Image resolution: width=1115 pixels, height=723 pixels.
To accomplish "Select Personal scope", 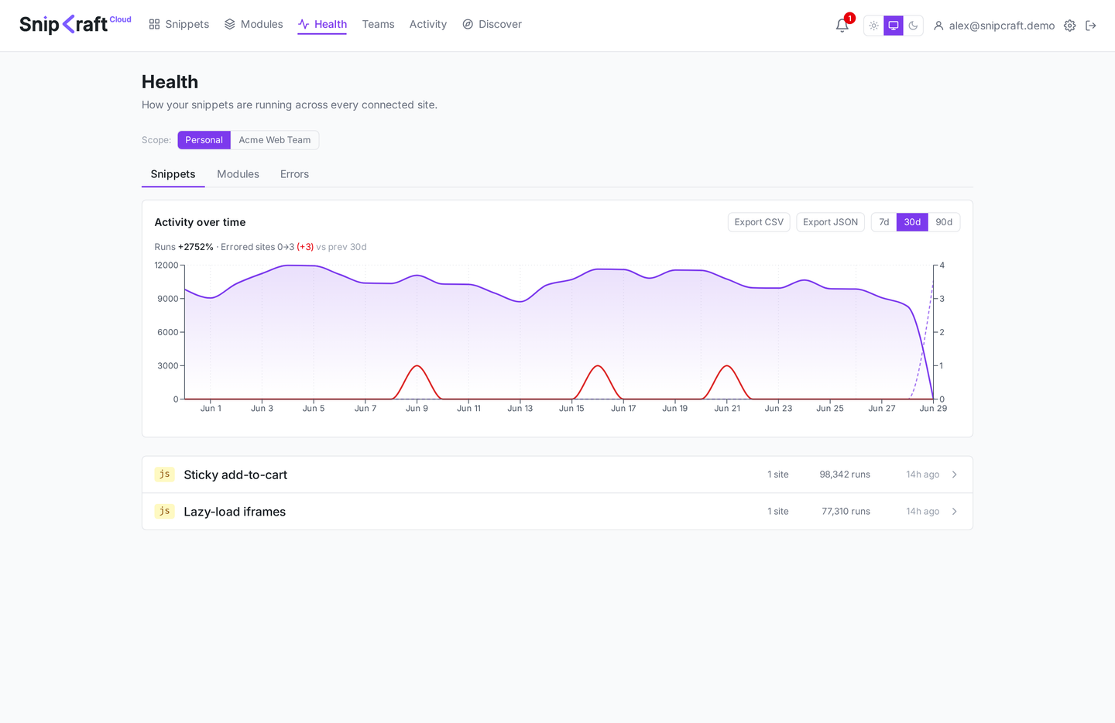I will 204,140.
